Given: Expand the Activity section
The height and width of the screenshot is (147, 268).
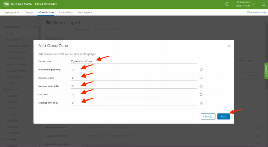Looking at the screenshot, I should click(x=35, y=139).
